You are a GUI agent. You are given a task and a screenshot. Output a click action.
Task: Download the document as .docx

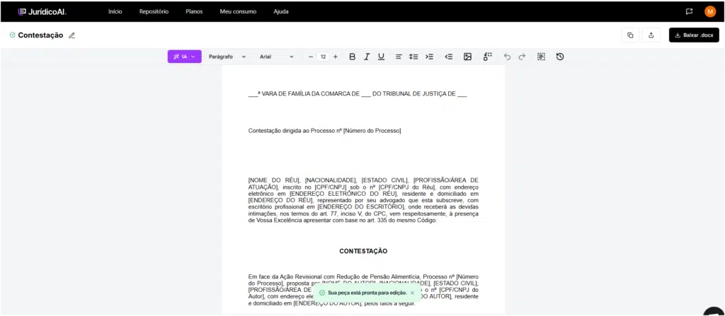tap(694, 35)
